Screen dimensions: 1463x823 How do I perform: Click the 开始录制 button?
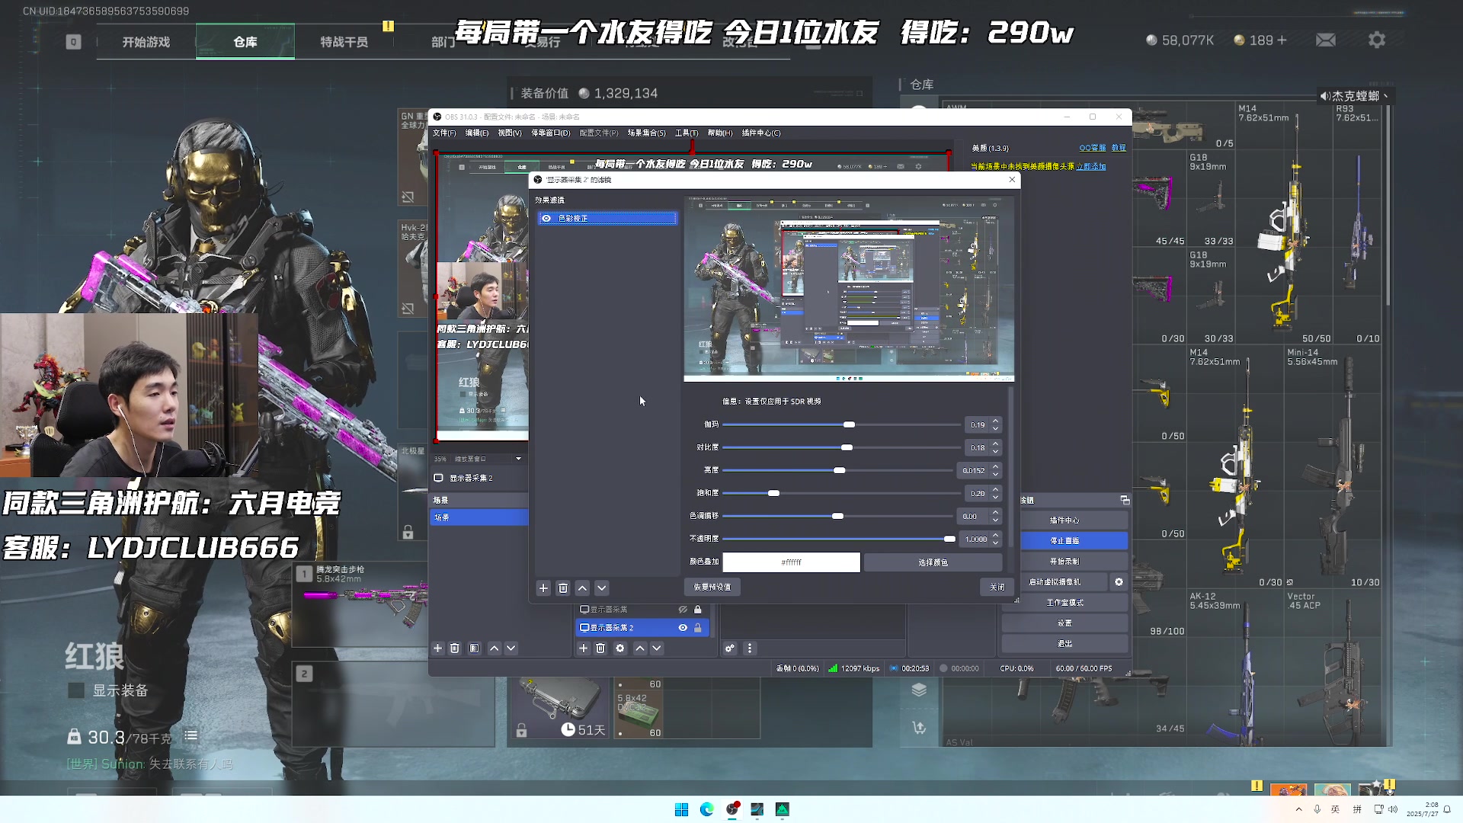point(1064,562)
